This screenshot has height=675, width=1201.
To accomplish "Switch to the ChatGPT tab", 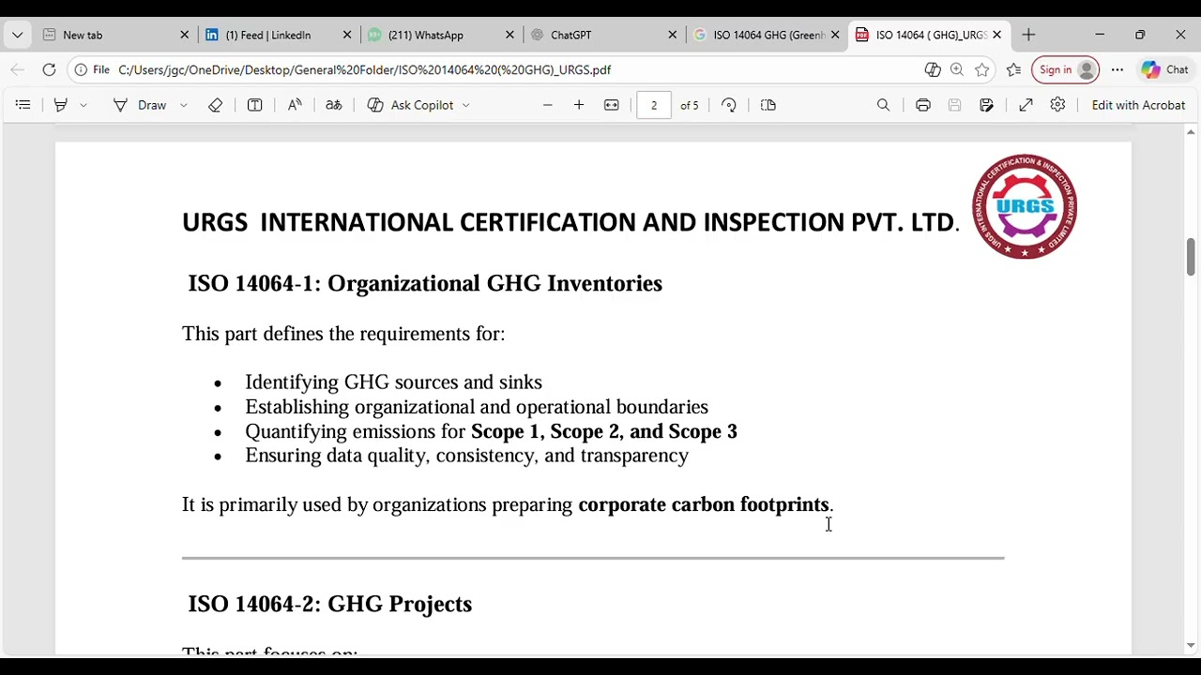I will pyautogui.click(x=601, y=35).
